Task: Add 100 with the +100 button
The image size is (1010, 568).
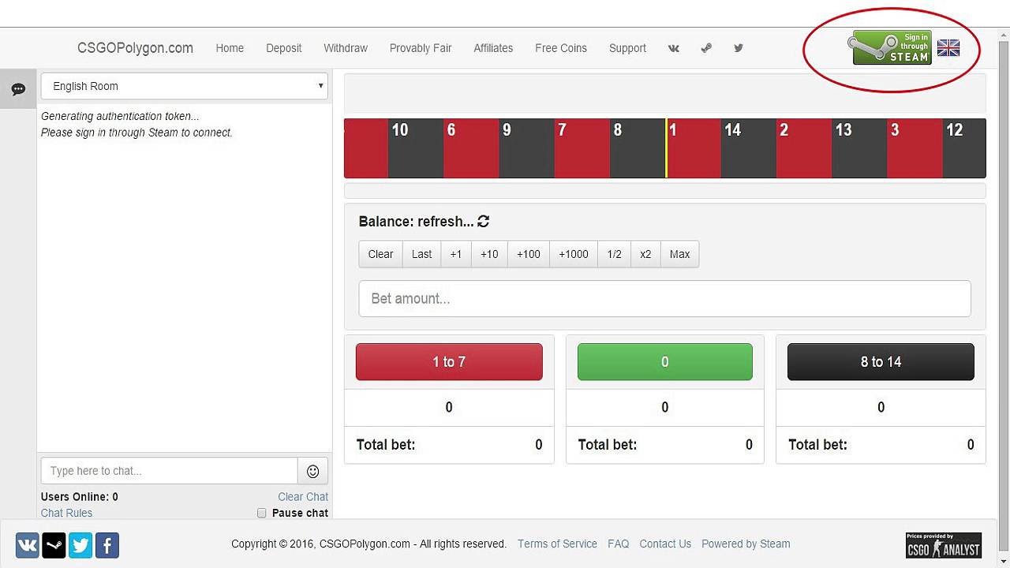Action: pos(529,254)
